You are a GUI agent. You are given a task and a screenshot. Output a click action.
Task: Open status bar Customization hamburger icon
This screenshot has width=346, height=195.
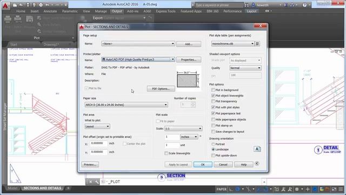coord(341,189)
